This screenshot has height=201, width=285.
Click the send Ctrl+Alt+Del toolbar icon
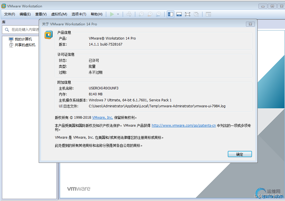coord(129,14)
